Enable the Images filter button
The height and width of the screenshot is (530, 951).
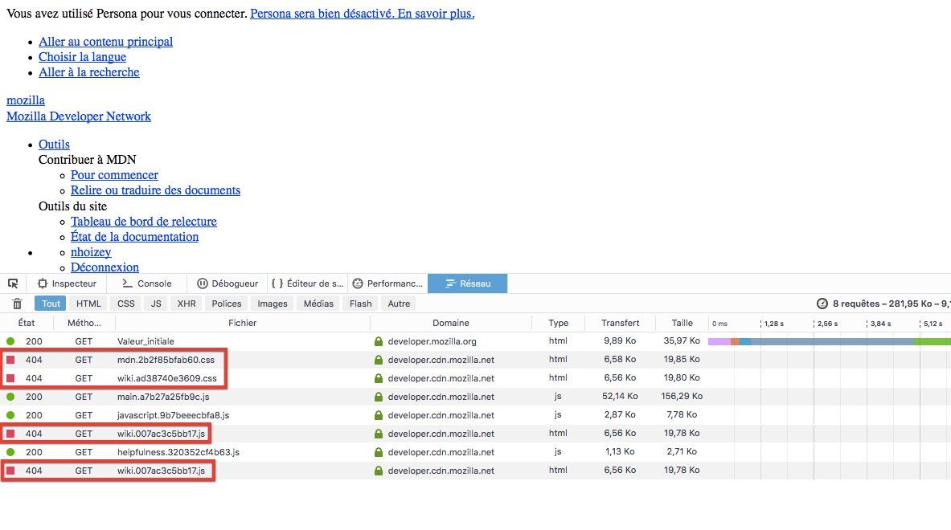(x=273, y=304)
